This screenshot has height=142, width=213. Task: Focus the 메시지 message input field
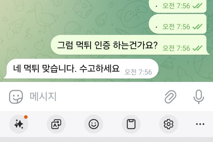click(x=94, y=97)
